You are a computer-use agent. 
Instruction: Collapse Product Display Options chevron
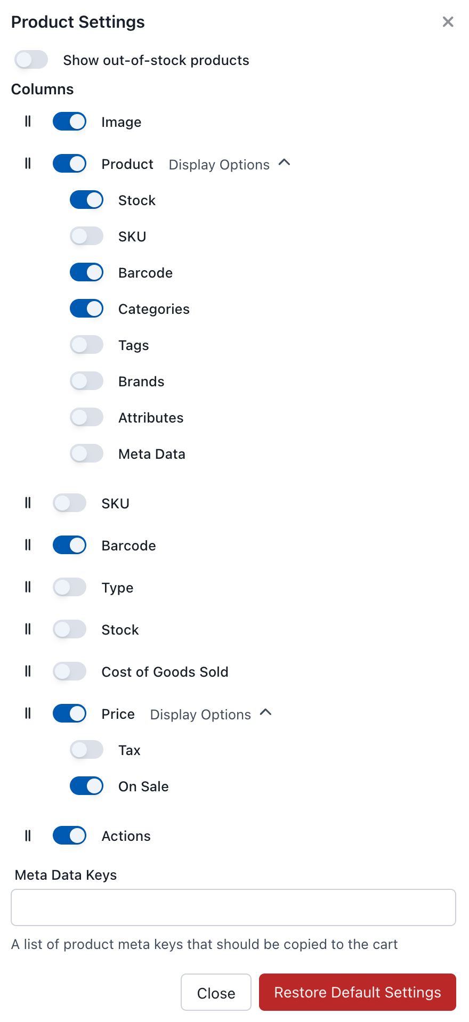click(x=285, y=163)
